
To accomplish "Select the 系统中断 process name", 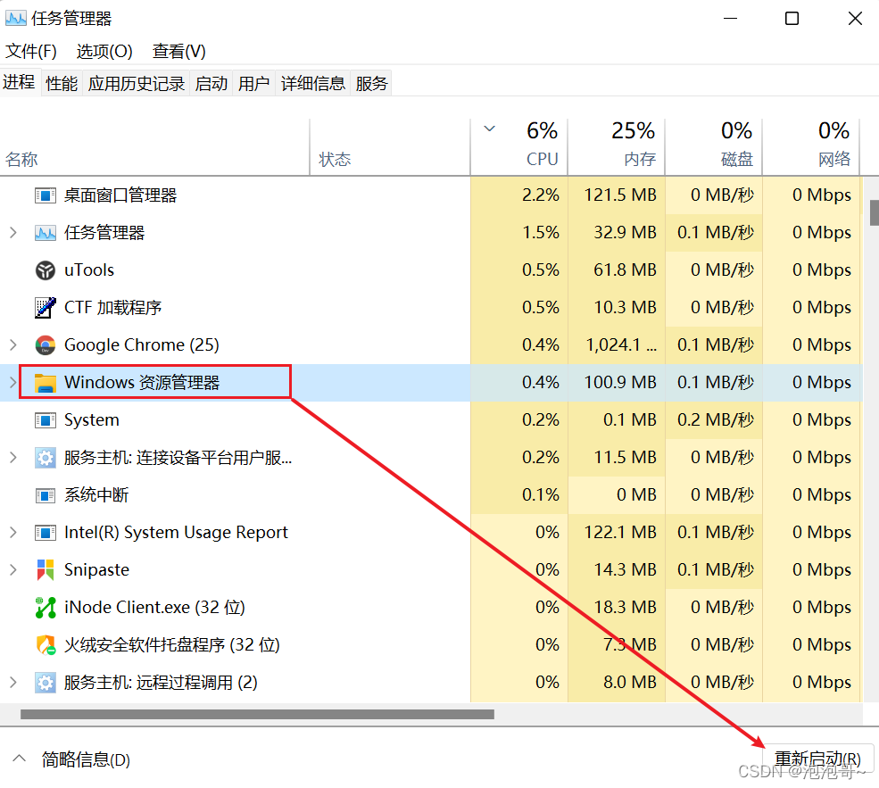I will [96, 495].
